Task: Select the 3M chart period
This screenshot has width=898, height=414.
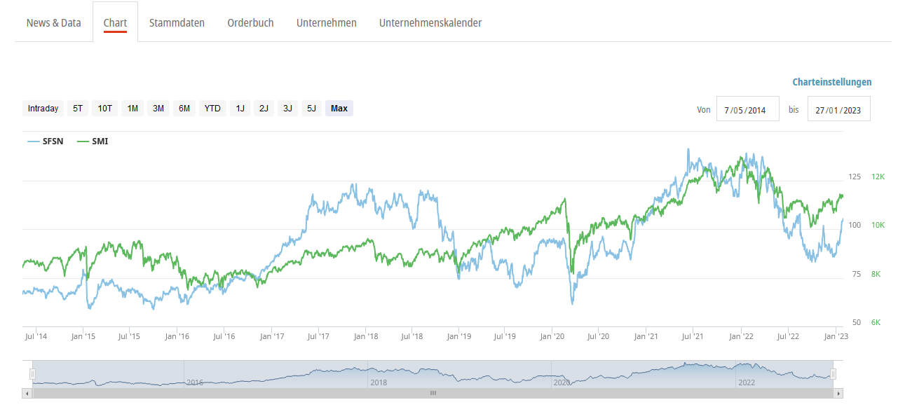Action: (x=158, y=108)
